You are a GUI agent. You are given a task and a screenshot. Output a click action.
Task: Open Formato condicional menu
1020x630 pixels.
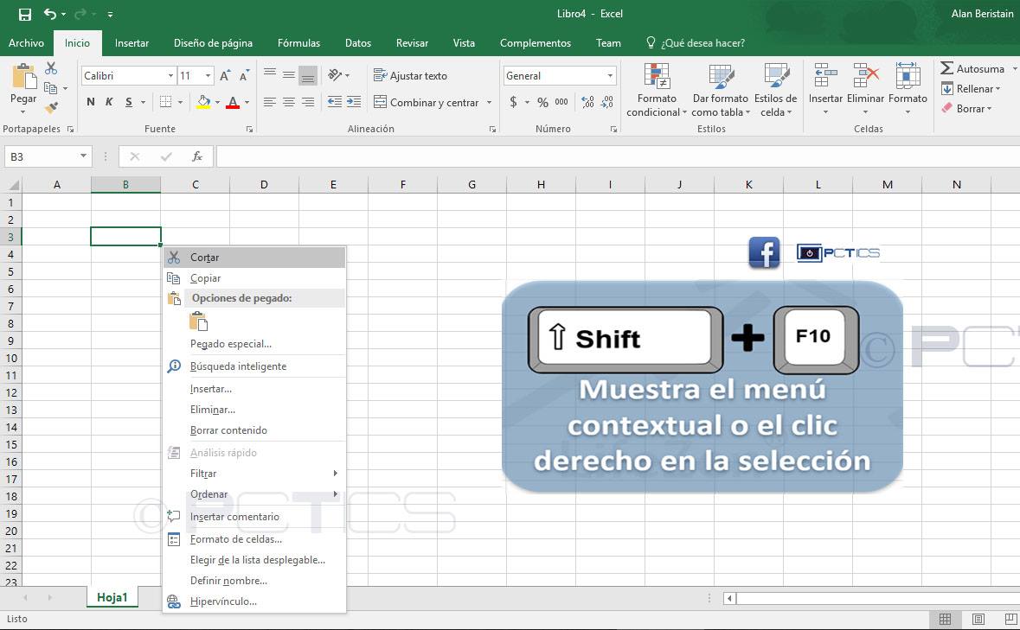point(657,90)
